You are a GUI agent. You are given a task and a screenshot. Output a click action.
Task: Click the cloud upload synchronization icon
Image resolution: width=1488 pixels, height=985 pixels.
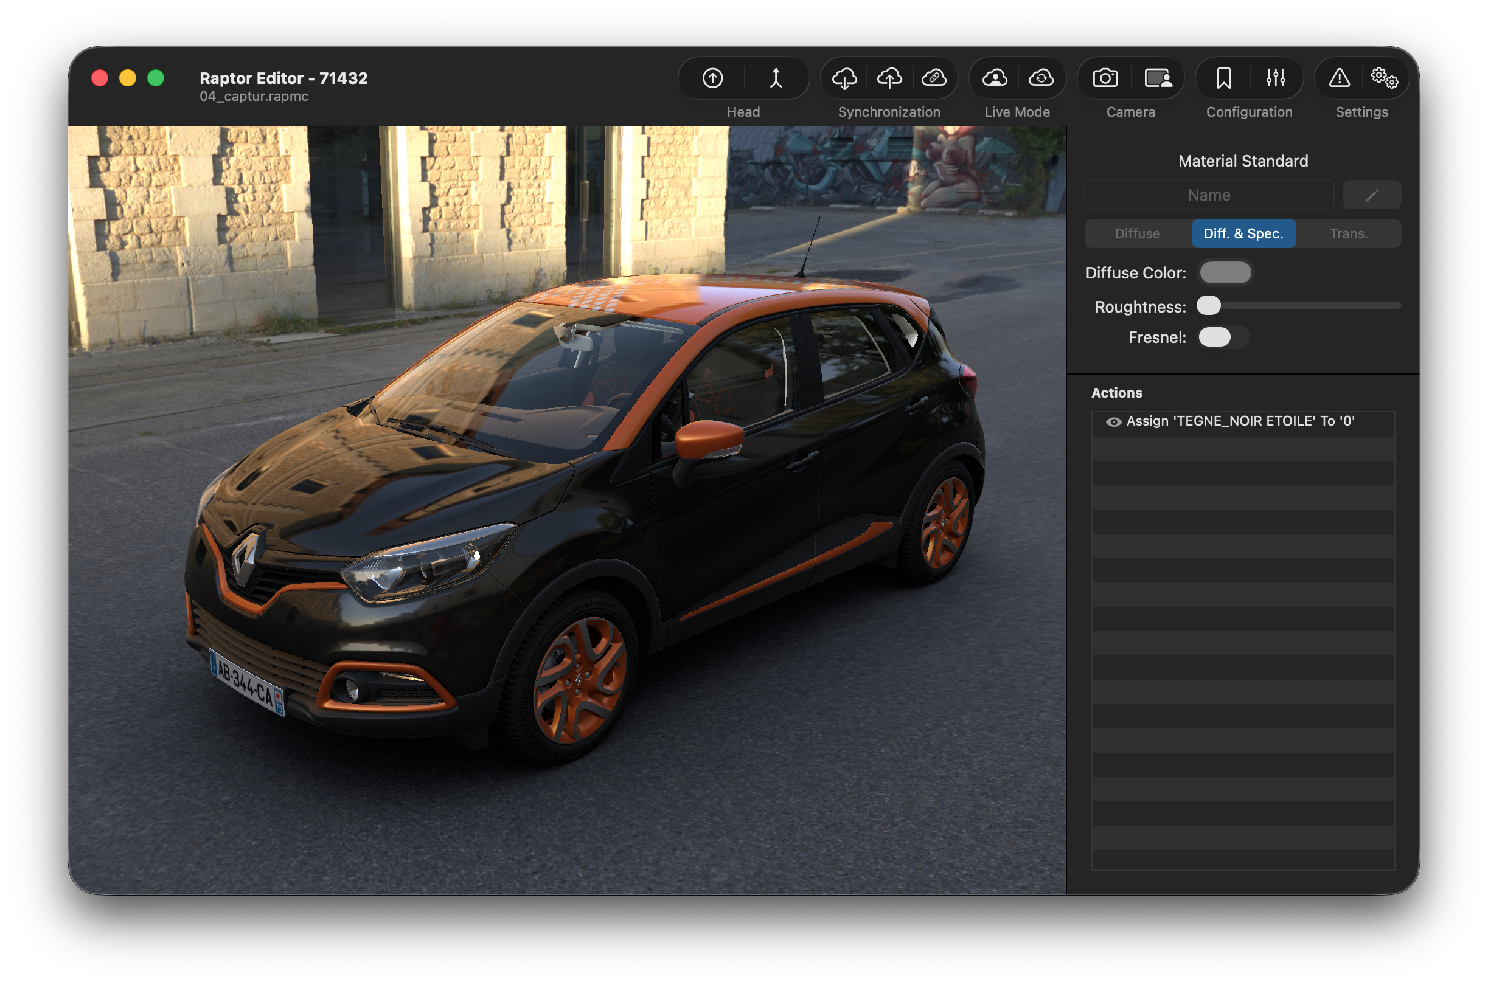[x=889, y=78]
